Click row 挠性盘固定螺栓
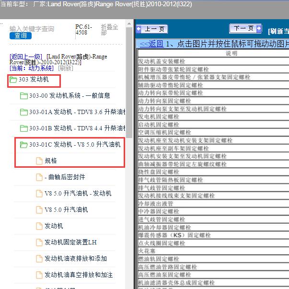Viewport: 289px width, 289px height. (213, 172)
